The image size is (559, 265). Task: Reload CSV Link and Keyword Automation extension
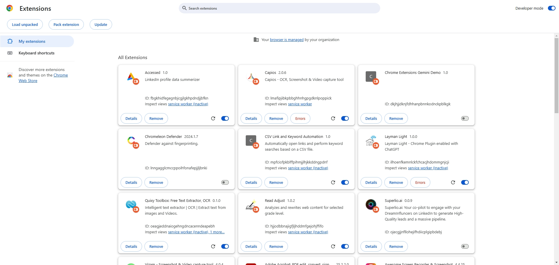pos(333,182)
